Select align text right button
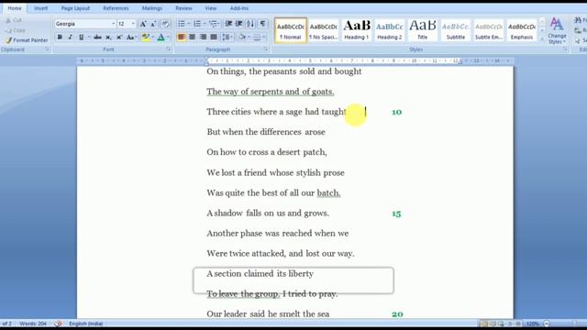 tap(203, 37)
